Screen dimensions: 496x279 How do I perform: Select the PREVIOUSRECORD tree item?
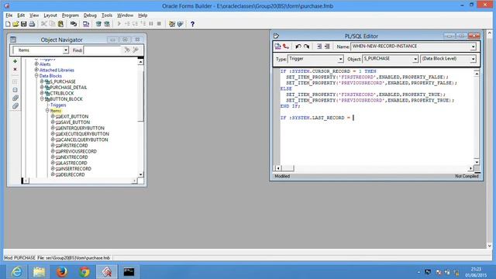[x=78, y=151]
